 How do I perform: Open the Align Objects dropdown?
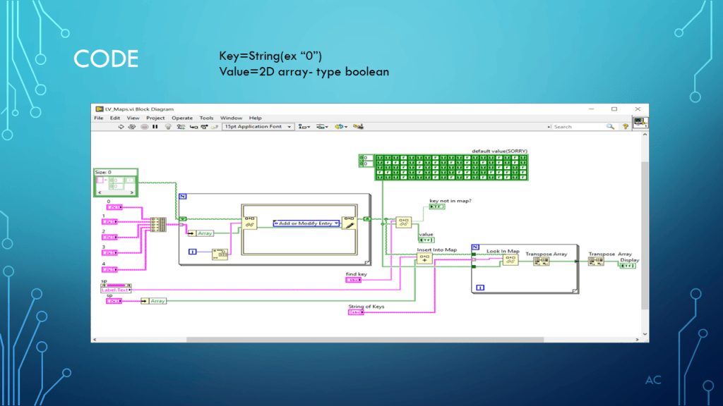(x=304, y=127)
